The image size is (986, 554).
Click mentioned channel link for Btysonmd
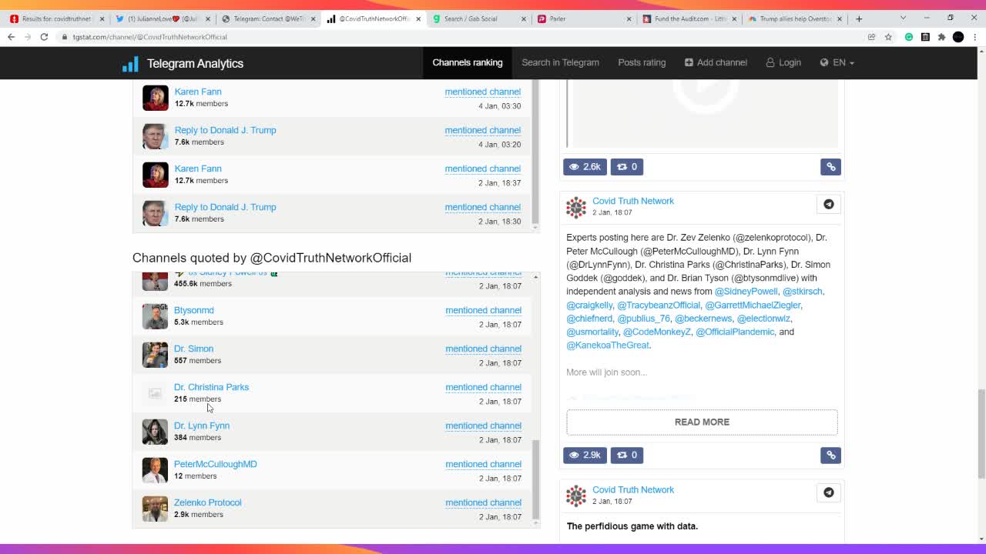click(483, 310)
